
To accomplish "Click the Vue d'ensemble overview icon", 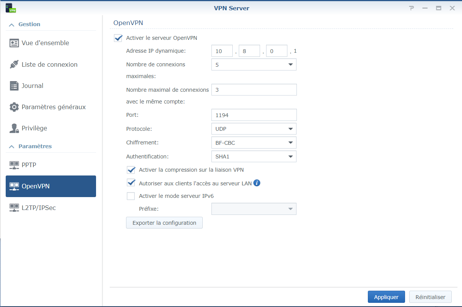I will tap(14, 43).
